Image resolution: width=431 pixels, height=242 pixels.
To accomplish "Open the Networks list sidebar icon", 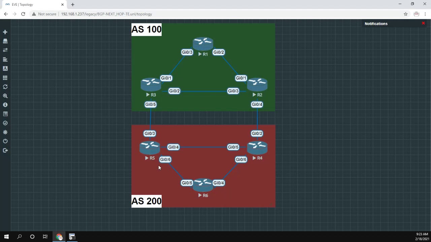I will click(x=5, y=50).
